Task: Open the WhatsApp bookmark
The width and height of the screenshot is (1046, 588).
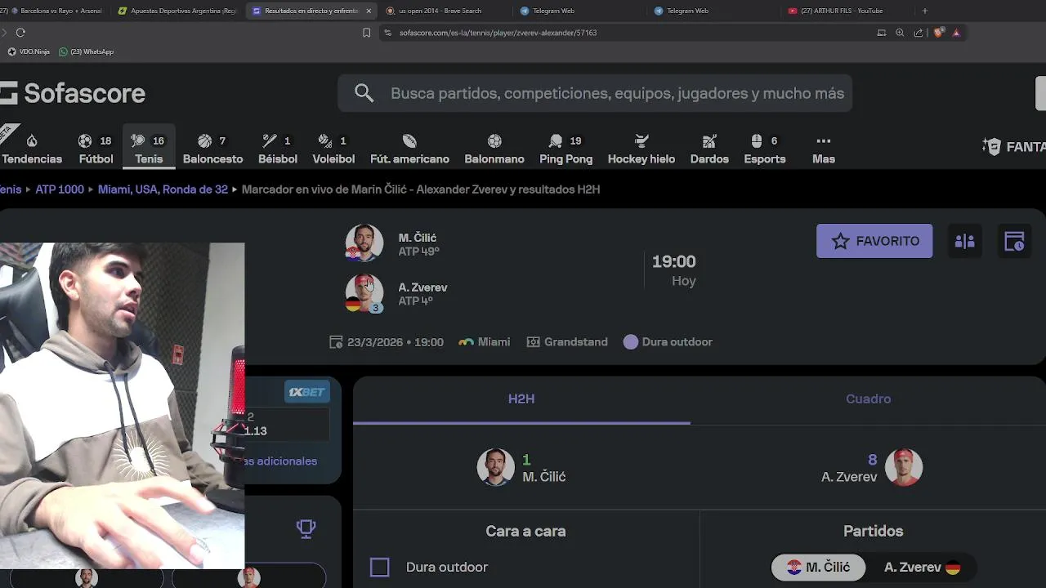Action: pos(86,51)
